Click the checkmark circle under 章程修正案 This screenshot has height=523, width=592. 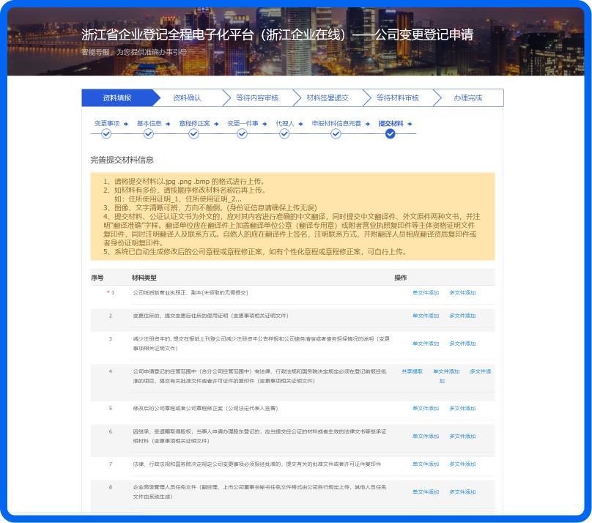[195, 133]
